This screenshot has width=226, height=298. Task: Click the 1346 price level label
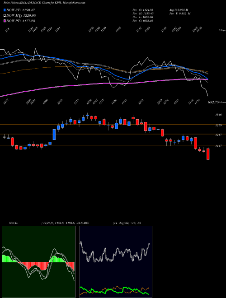pos(218,115)
